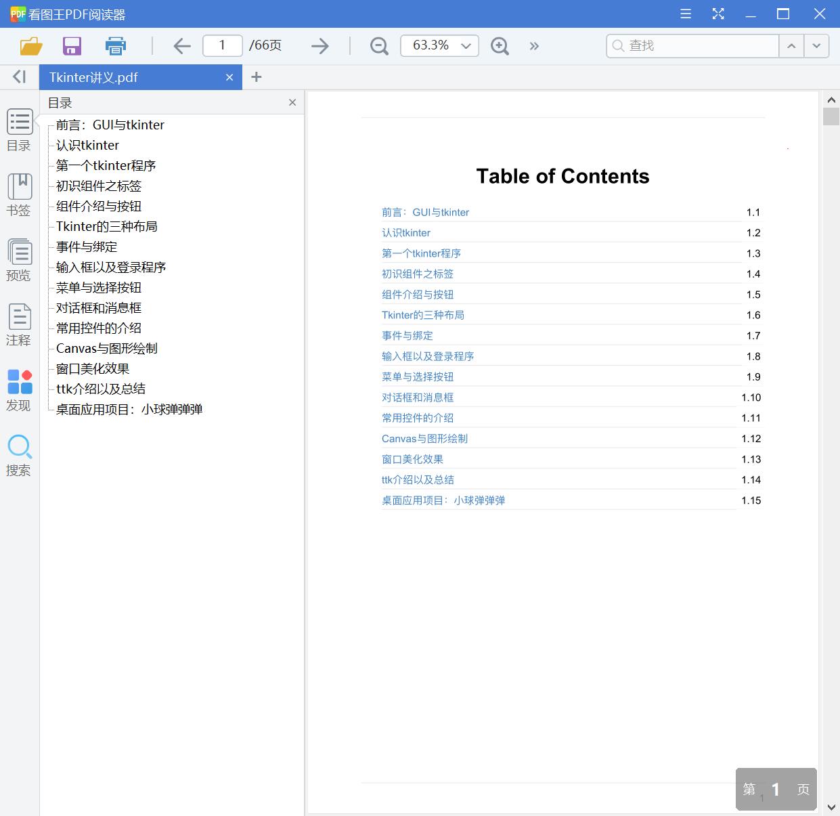Select the 注释 annotation panel icon
Screen dimensions: 840x816
click(20, 324)
